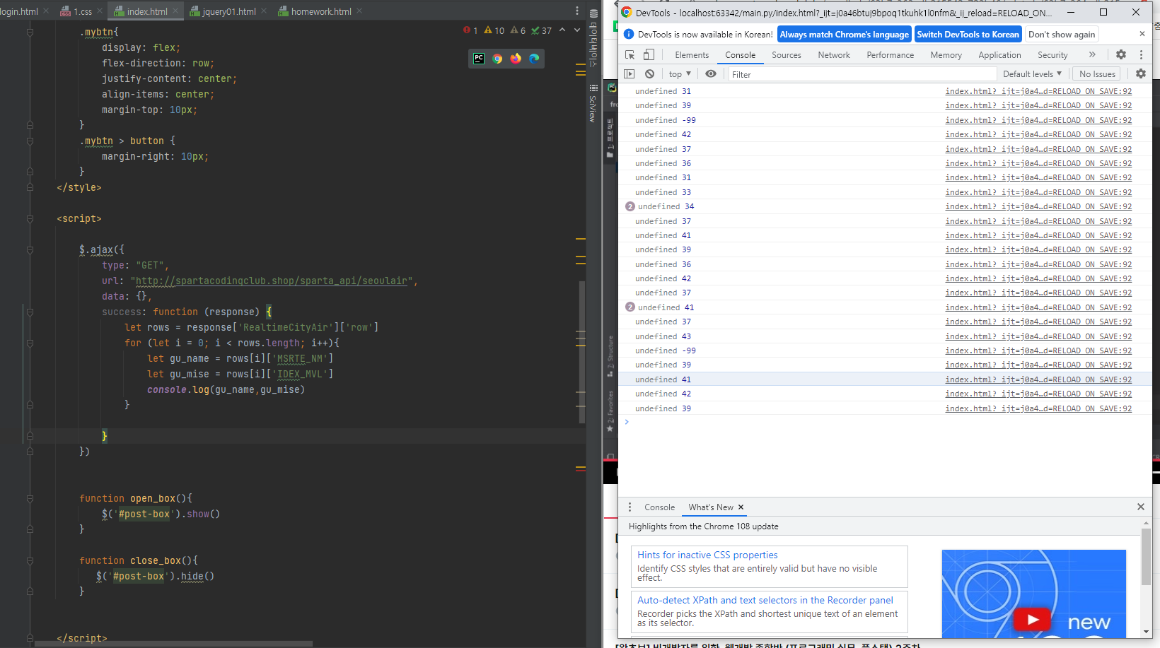Click Switch DevTools to Korean button
The image size is (1160, 648).
click(x=968, y=34)
